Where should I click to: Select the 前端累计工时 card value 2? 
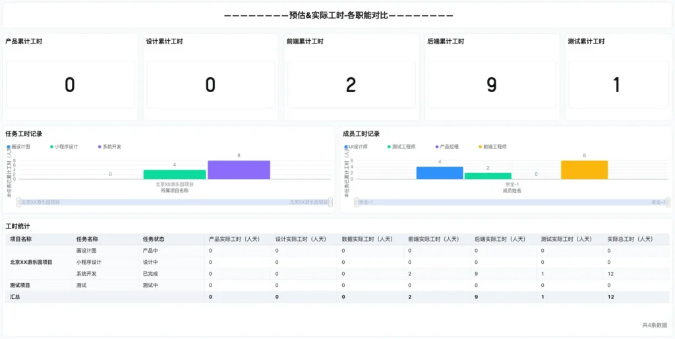(351, 85)
